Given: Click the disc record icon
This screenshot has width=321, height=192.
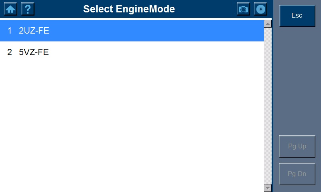Looking at the screenshot, I should [260, 9].
